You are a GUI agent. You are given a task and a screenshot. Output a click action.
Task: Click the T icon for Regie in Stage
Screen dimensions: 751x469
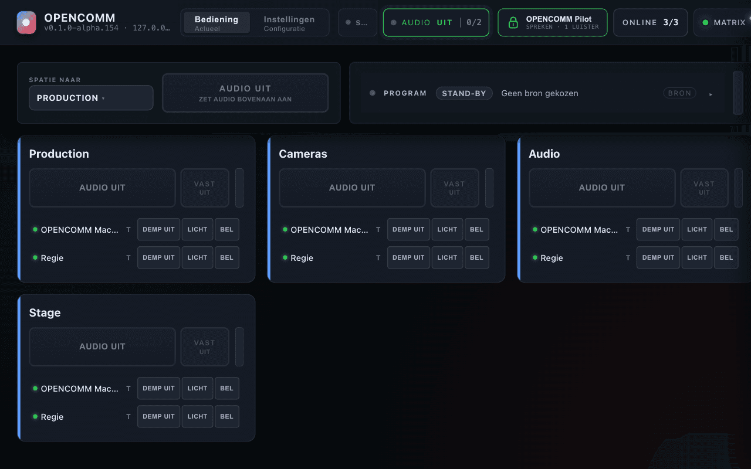(128, 417)
